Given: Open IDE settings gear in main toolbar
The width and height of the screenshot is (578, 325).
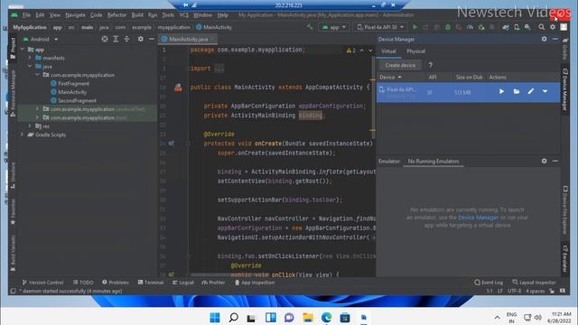Looking at the screenshot, I should click(x=553, y=27).
